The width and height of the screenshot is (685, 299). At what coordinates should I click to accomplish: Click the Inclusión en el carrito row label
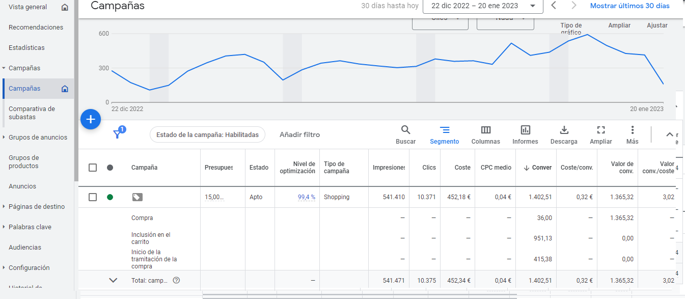point(151,238)
